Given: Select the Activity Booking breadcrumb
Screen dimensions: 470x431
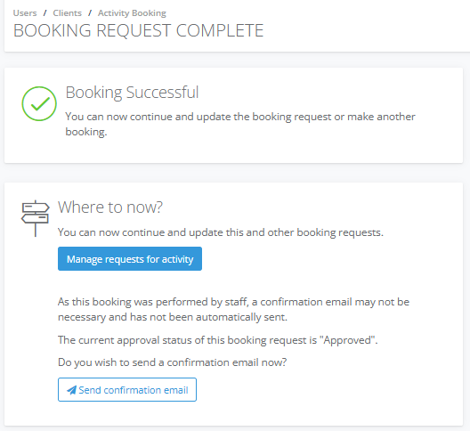Looking at the screenshot, I should [x=132, y=13].
